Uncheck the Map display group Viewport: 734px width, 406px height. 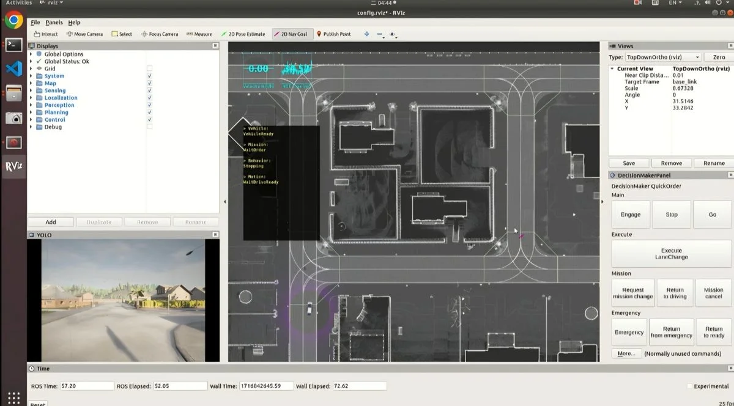point(150,83)
